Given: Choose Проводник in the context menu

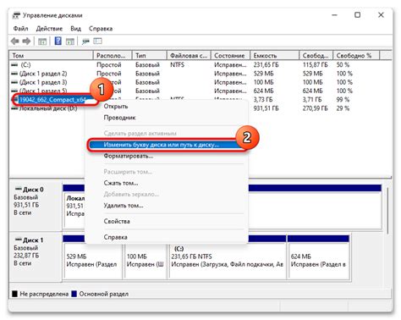Looking at the screenshot, I should pos(119,118).
